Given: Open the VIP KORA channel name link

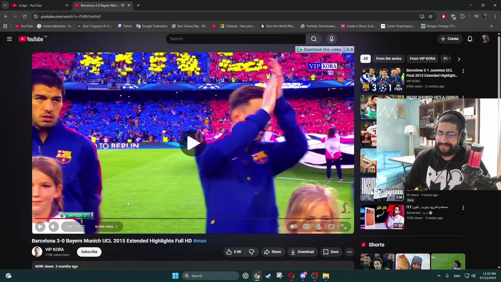Looking at the screenshot, I should (x=54, y=249).
